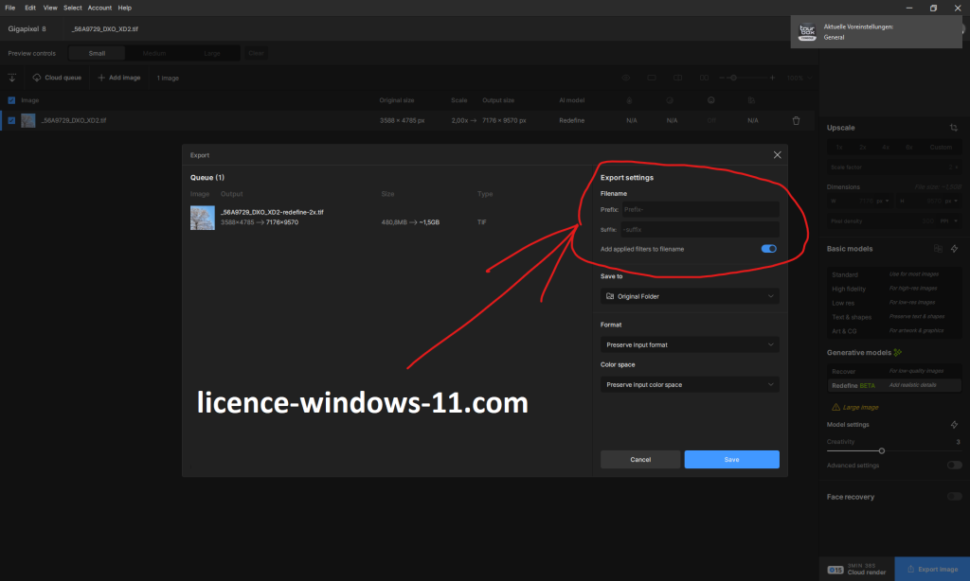
Task: Open the Color space dropdown
Action: [690, 385]
